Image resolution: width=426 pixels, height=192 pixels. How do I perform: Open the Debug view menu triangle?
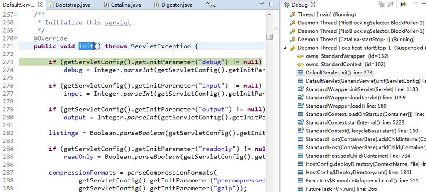pos(416,4)
